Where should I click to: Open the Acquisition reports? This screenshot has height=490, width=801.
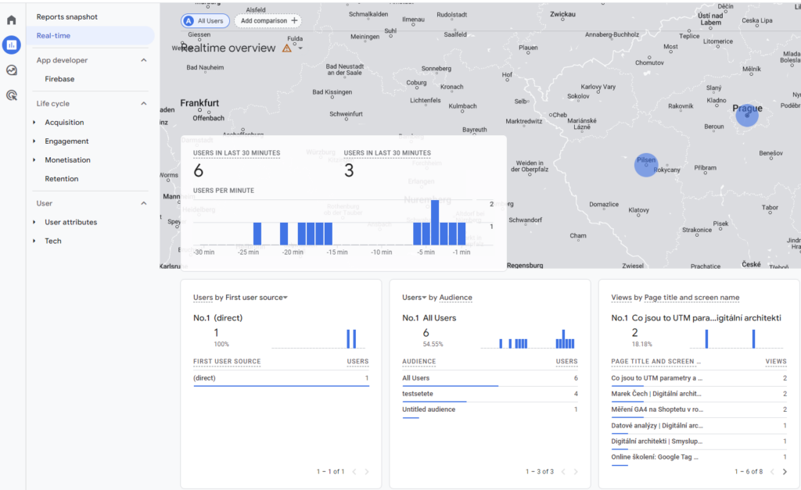(x=64, y=123)
